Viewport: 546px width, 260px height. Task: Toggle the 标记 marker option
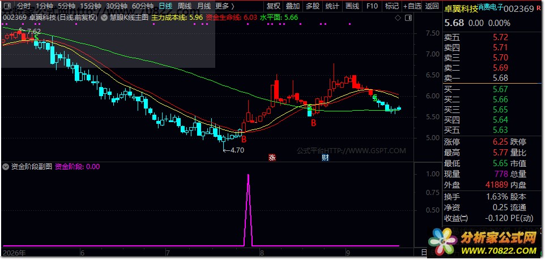(x=392, y=6)
